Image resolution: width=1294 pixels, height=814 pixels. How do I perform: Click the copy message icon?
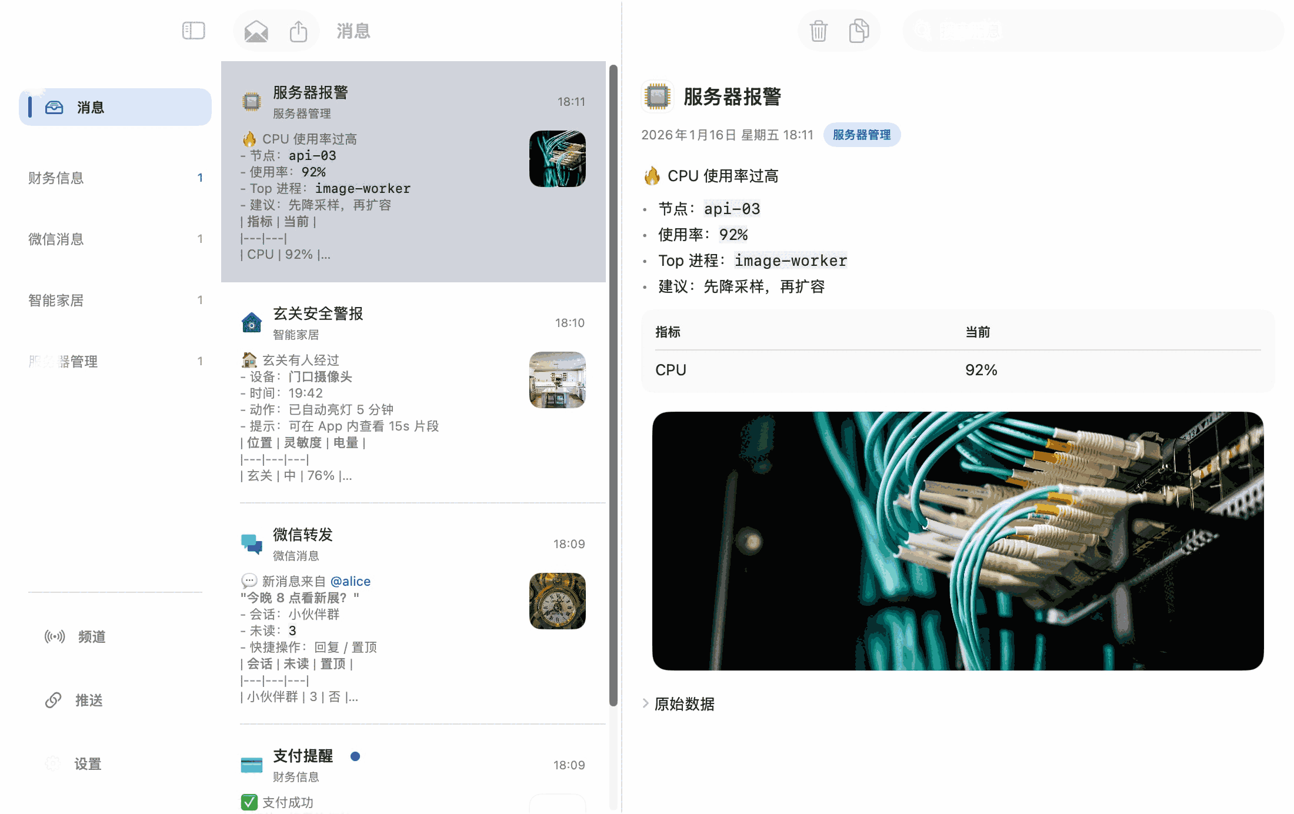859,31
